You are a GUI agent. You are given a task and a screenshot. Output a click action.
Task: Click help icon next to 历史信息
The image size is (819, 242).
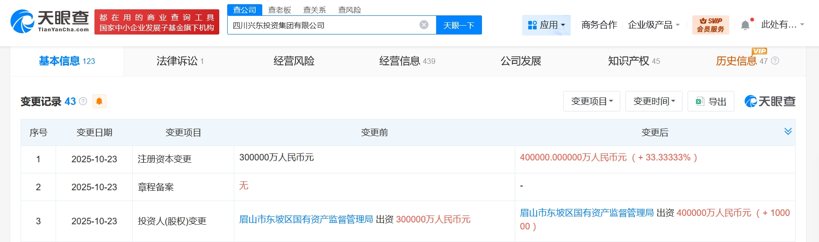click(775, 61)
